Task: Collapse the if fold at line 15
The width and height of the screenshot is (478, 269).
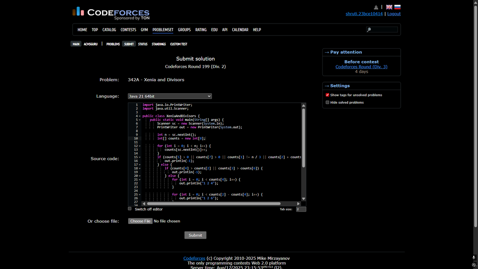Action: pos(140,157)
